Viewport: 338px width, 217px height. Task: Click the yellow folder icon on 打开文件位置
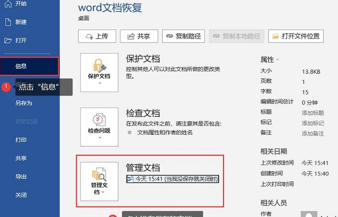pos(275,36)
